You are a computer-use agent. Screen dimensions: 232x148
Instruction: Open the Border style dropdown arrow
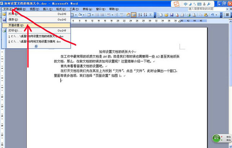tap(76, 15)
